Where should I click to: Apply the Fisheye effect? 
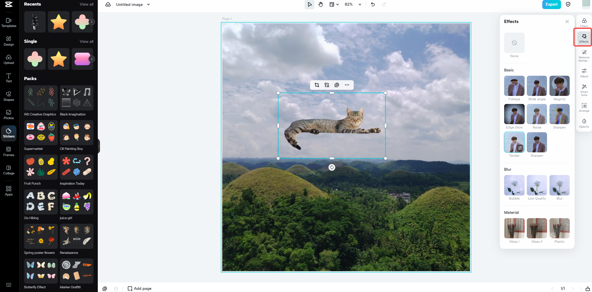pos(514,86)
